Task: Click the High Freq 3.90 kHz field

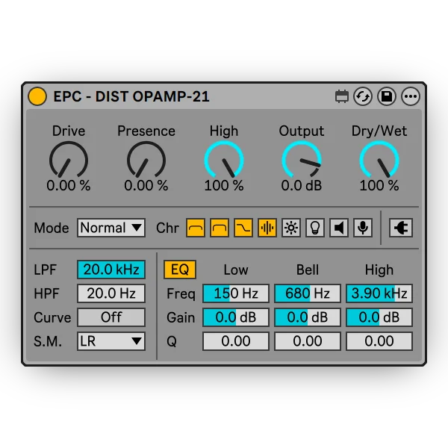Action: click(379, 293)
